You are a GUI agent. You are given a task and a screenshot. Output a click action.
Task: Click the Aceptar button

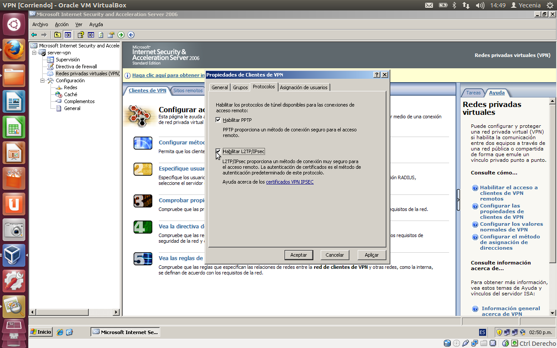[299, 255]
